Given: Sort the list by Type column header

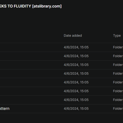Looking at the screenshot, I should [x=117, y=36].
